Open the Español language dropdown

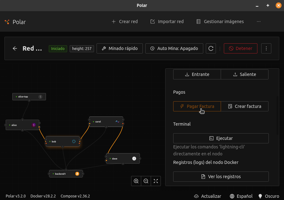(x=241, y=196)
